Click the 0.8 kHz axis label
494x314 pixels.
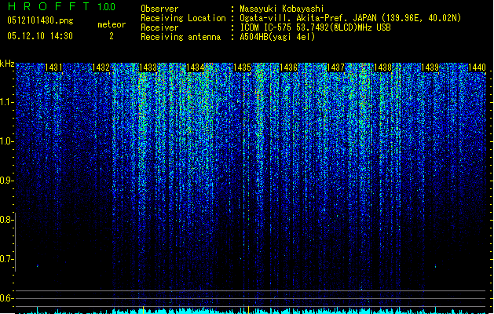[5, 220]
